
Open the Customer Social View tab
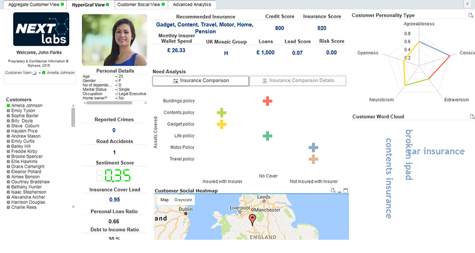(x=141, y=5)
